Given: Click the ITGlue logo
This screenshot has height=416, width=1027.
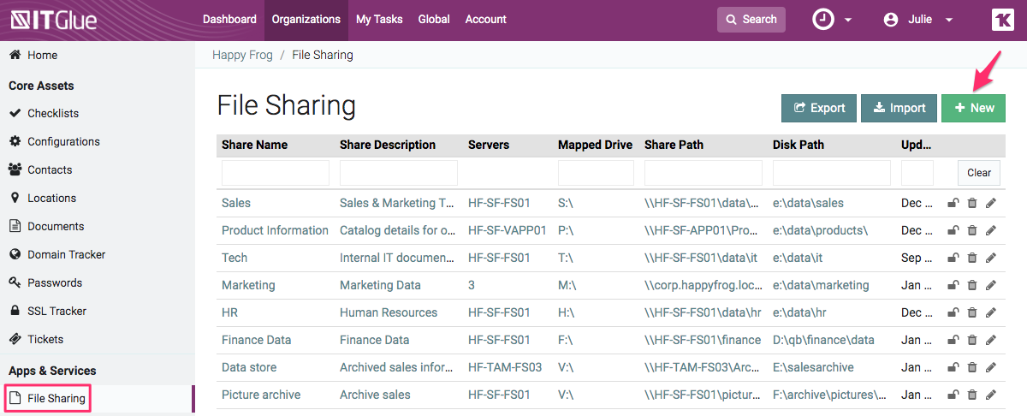Looking at the screenshot, I should tap(53, 20).
